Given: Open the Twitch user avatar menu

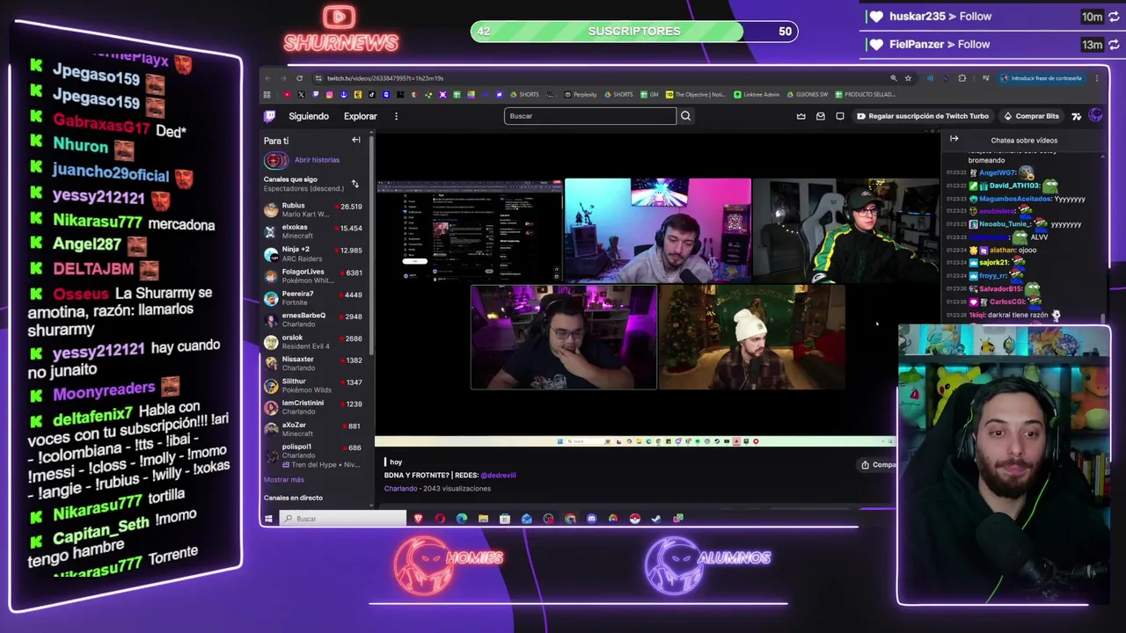Looking at the screenshot, I should coord(1095,115).
